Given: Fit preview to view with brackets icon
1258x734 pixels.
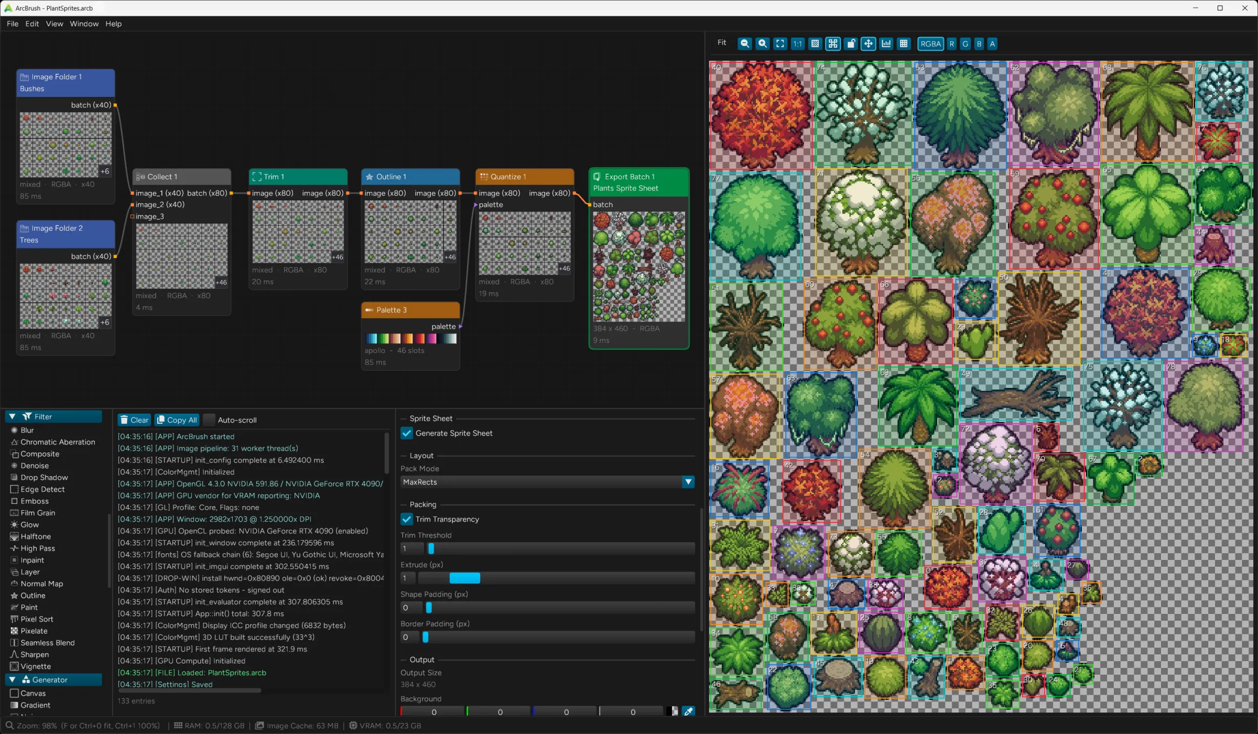Looking at the screenshot, I should (780, 44).
